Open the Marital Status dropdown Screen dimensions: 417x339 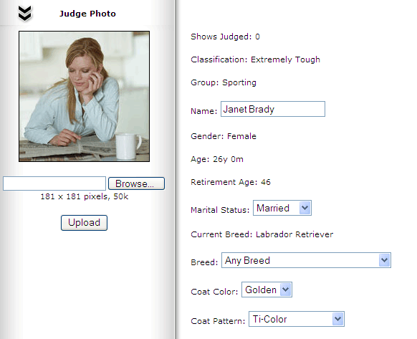pyautogui.click(x=282, y=208)
